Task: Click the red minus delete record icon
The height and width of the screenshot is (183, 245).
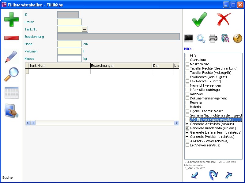Action: (11, 38)
